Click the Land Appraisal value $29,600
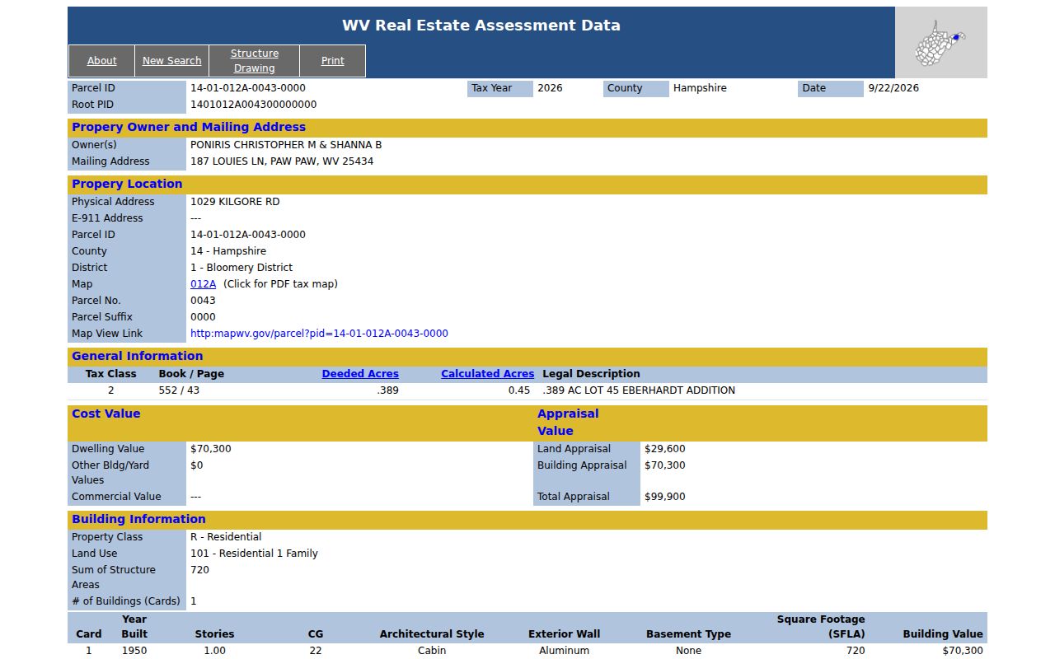Viewport: 1055px width, 659px height. click(x=664, y=449)
